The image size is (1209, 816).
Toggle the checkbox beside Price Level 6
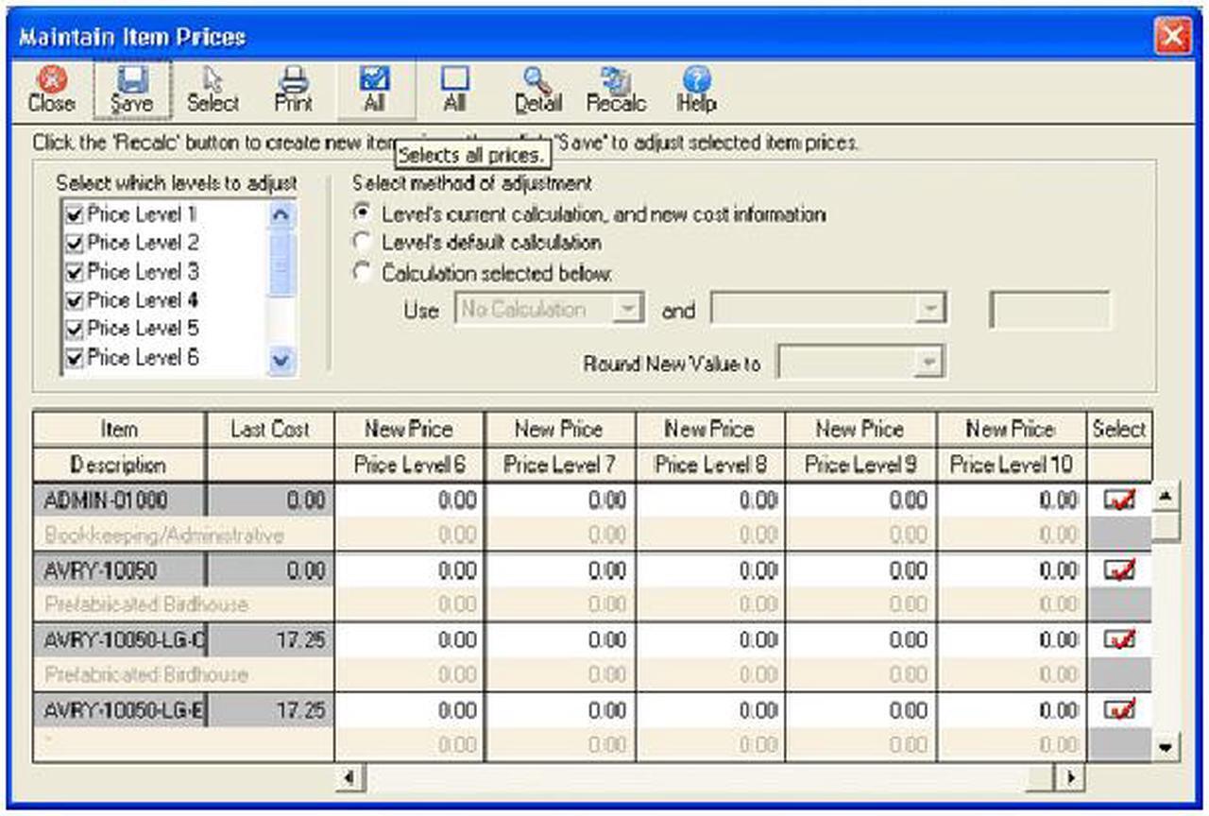pyautogui.click(x=75, y=358)
